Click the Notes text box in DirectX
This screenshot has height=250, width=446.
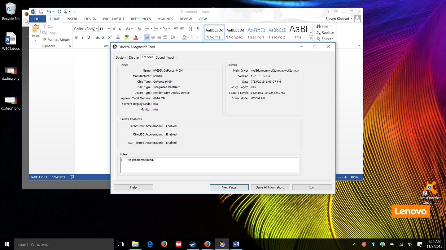209,165
